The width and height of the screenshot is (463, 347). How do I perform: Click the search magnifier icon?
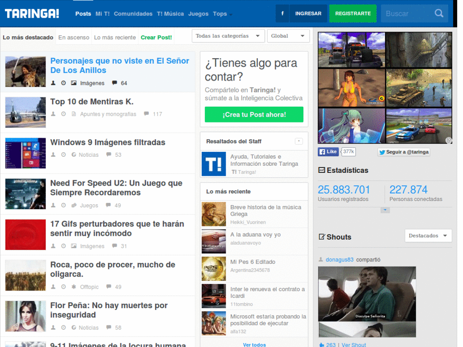(x=439, y=13)
